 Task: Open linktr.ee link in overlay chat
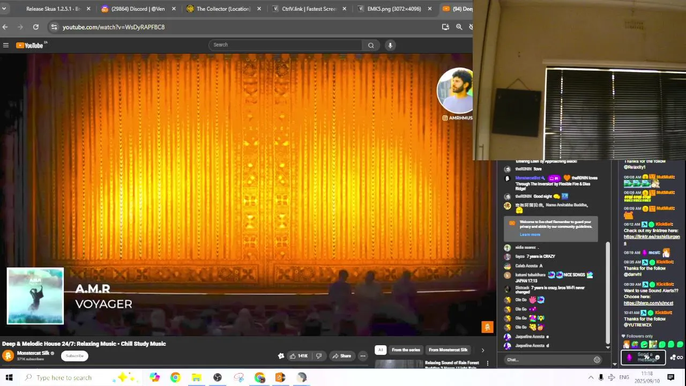click(x=652, y=239)
